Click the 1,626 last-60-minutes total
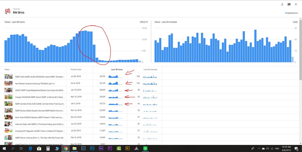This screenshot has width=302, height=152. pyautogui.click(x=295, y=22)
